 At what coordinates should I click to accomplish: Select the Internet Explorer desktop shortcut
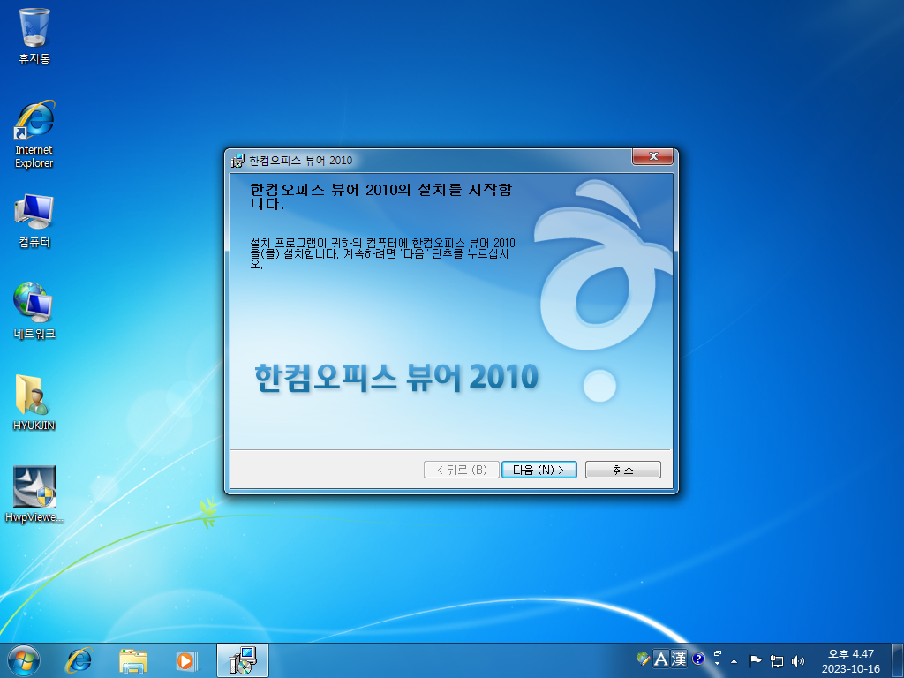[x=34, y=135]
